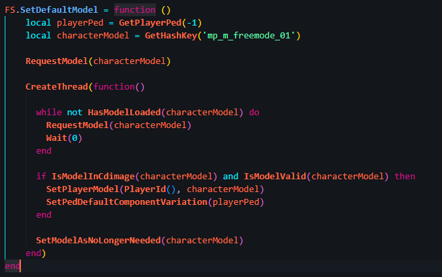Click the 'end' closing the if block
442x277 pixels.
(44, 215)
